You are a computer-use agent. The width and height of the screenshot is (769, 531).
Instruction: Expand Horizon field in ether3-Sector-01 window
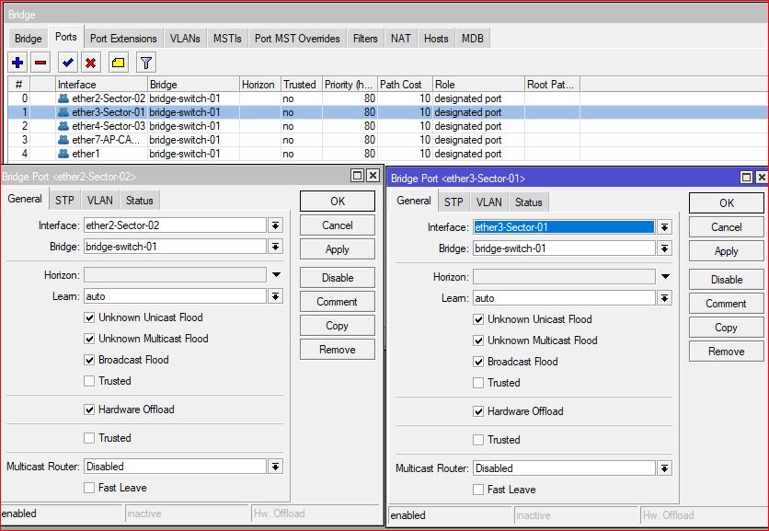[665, 277]
